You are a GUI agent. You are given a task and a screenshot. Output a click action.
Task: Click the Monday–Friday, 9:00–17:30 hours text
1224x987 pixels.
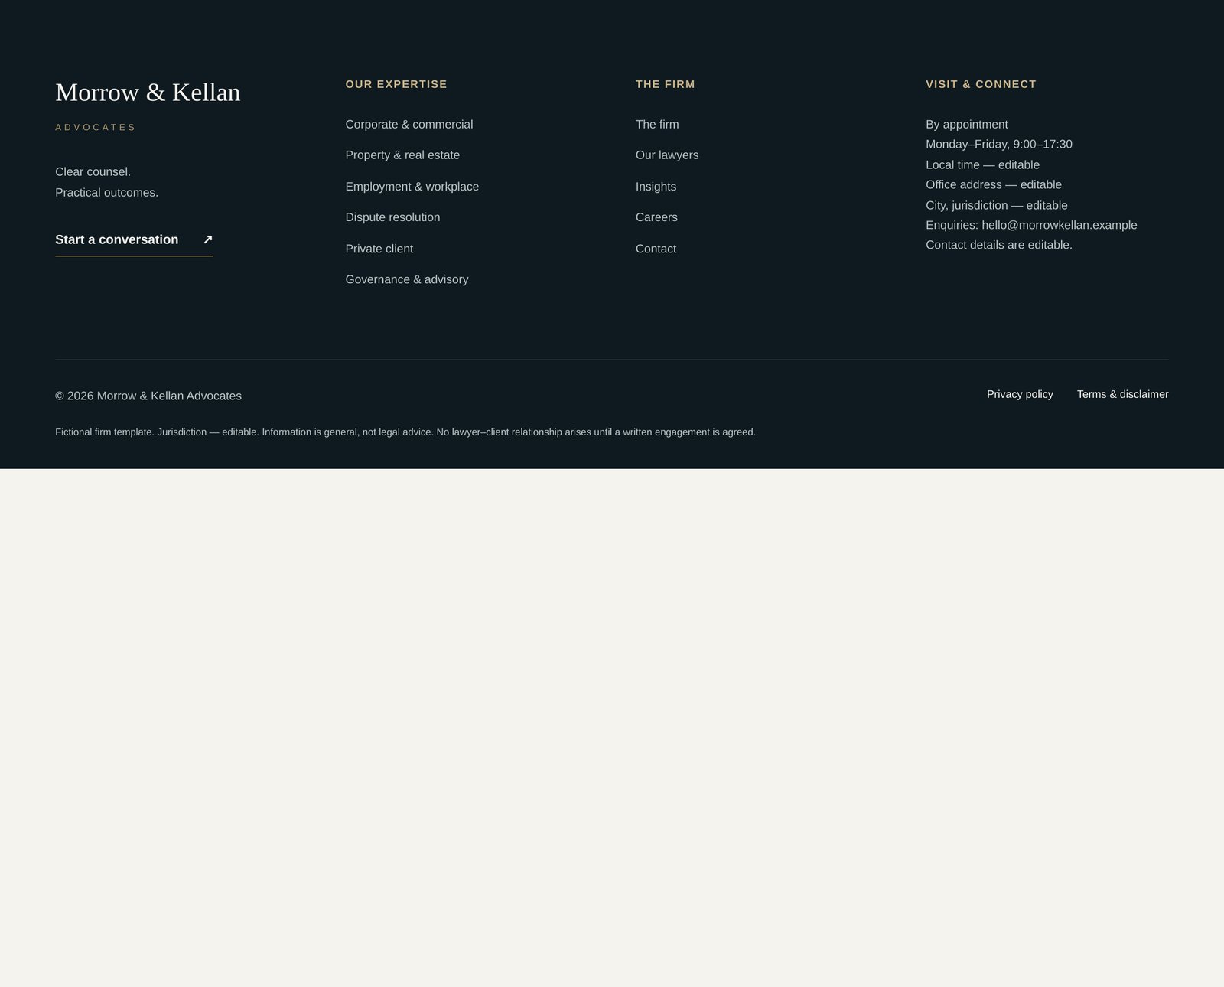click(x=999, y=145)
